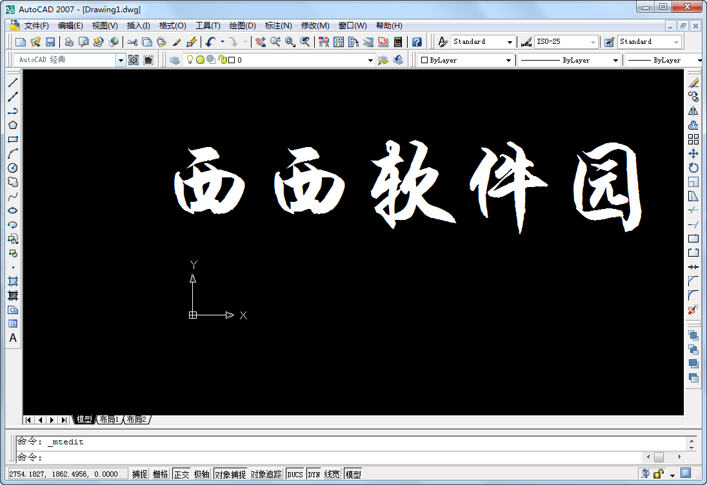Select the Array modify tool

pyautogui.click(x=693, y=139)
